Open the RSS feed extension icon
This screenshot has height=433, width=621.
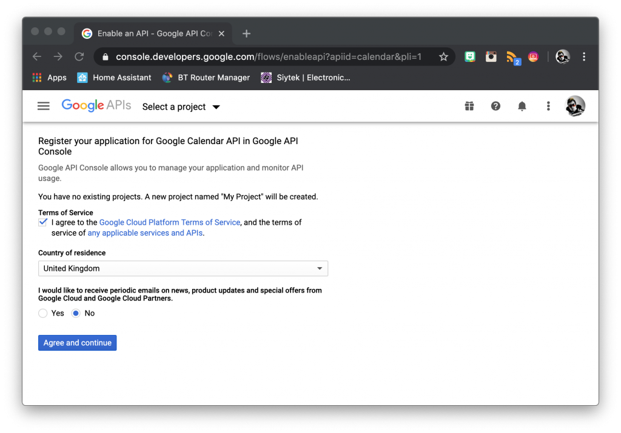point(512,58)
